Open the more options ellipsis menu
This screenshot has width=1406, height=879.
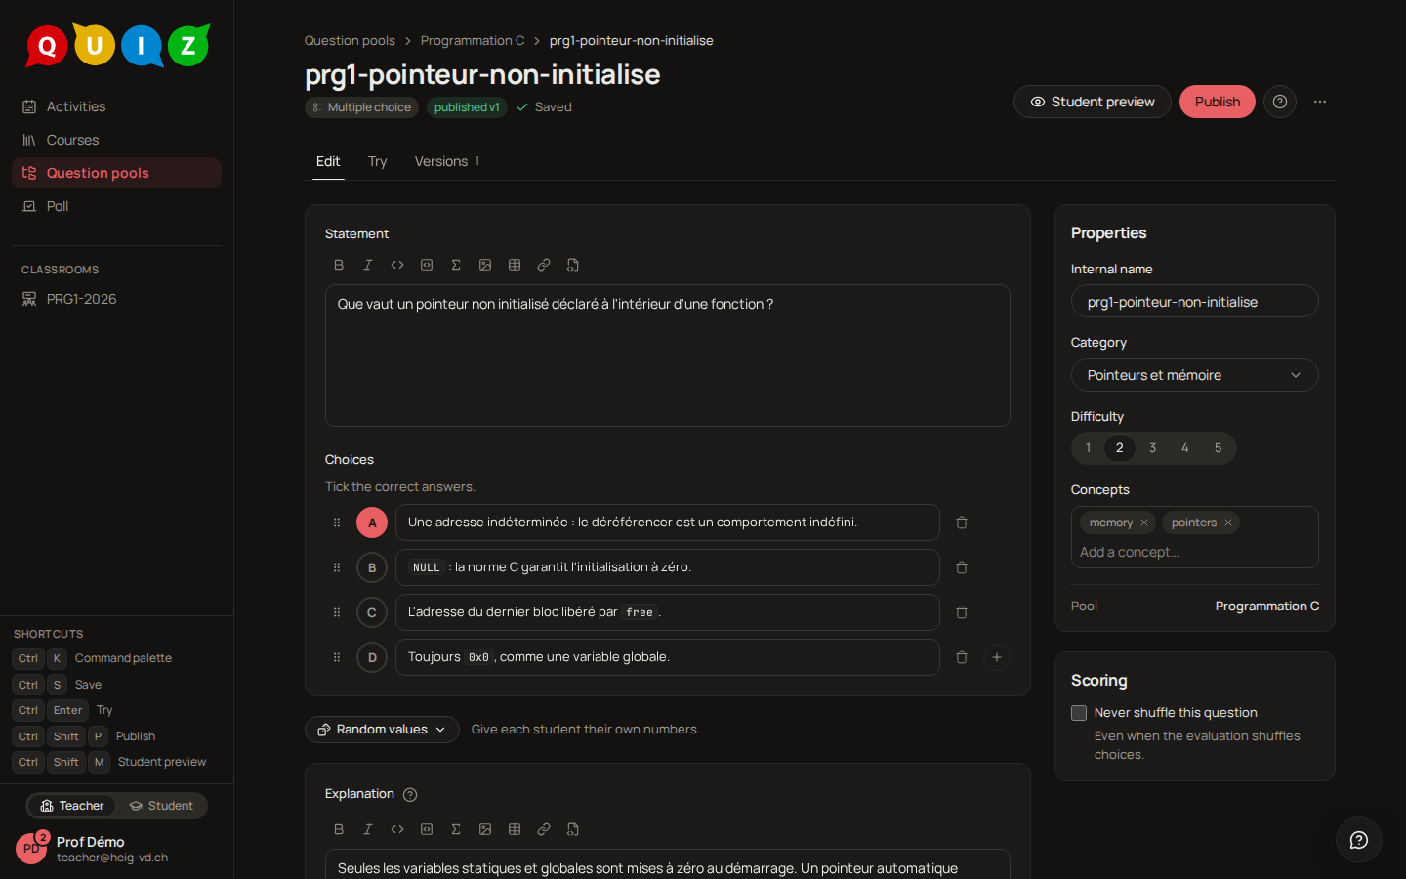coord(1320,102)
